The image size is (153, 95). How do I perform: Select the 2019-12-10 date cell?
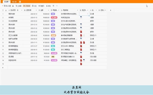(x=31, y=24)
